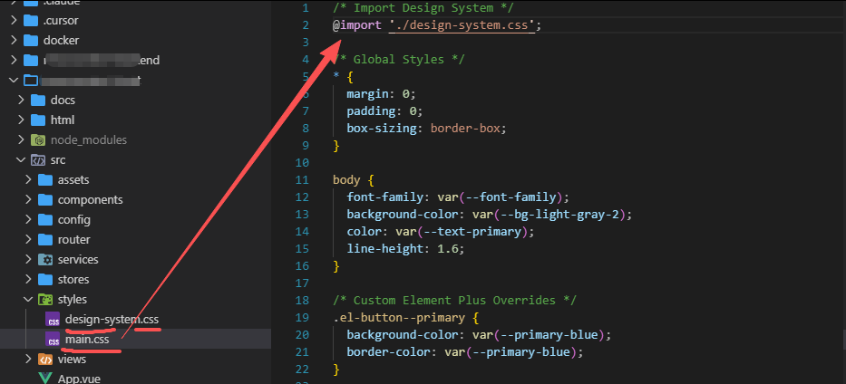Expand the views folder chevron

[28, 360]
